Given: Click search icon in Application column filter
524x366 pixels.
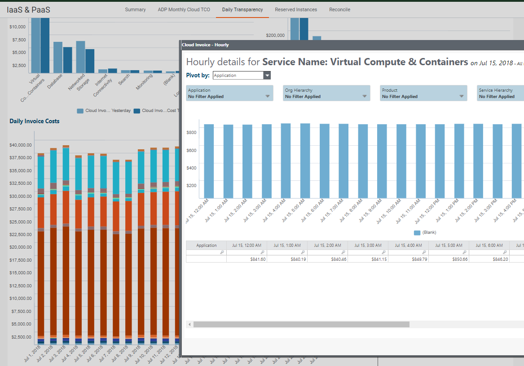Looking at the screenshot, I should [x=222, y=253].
